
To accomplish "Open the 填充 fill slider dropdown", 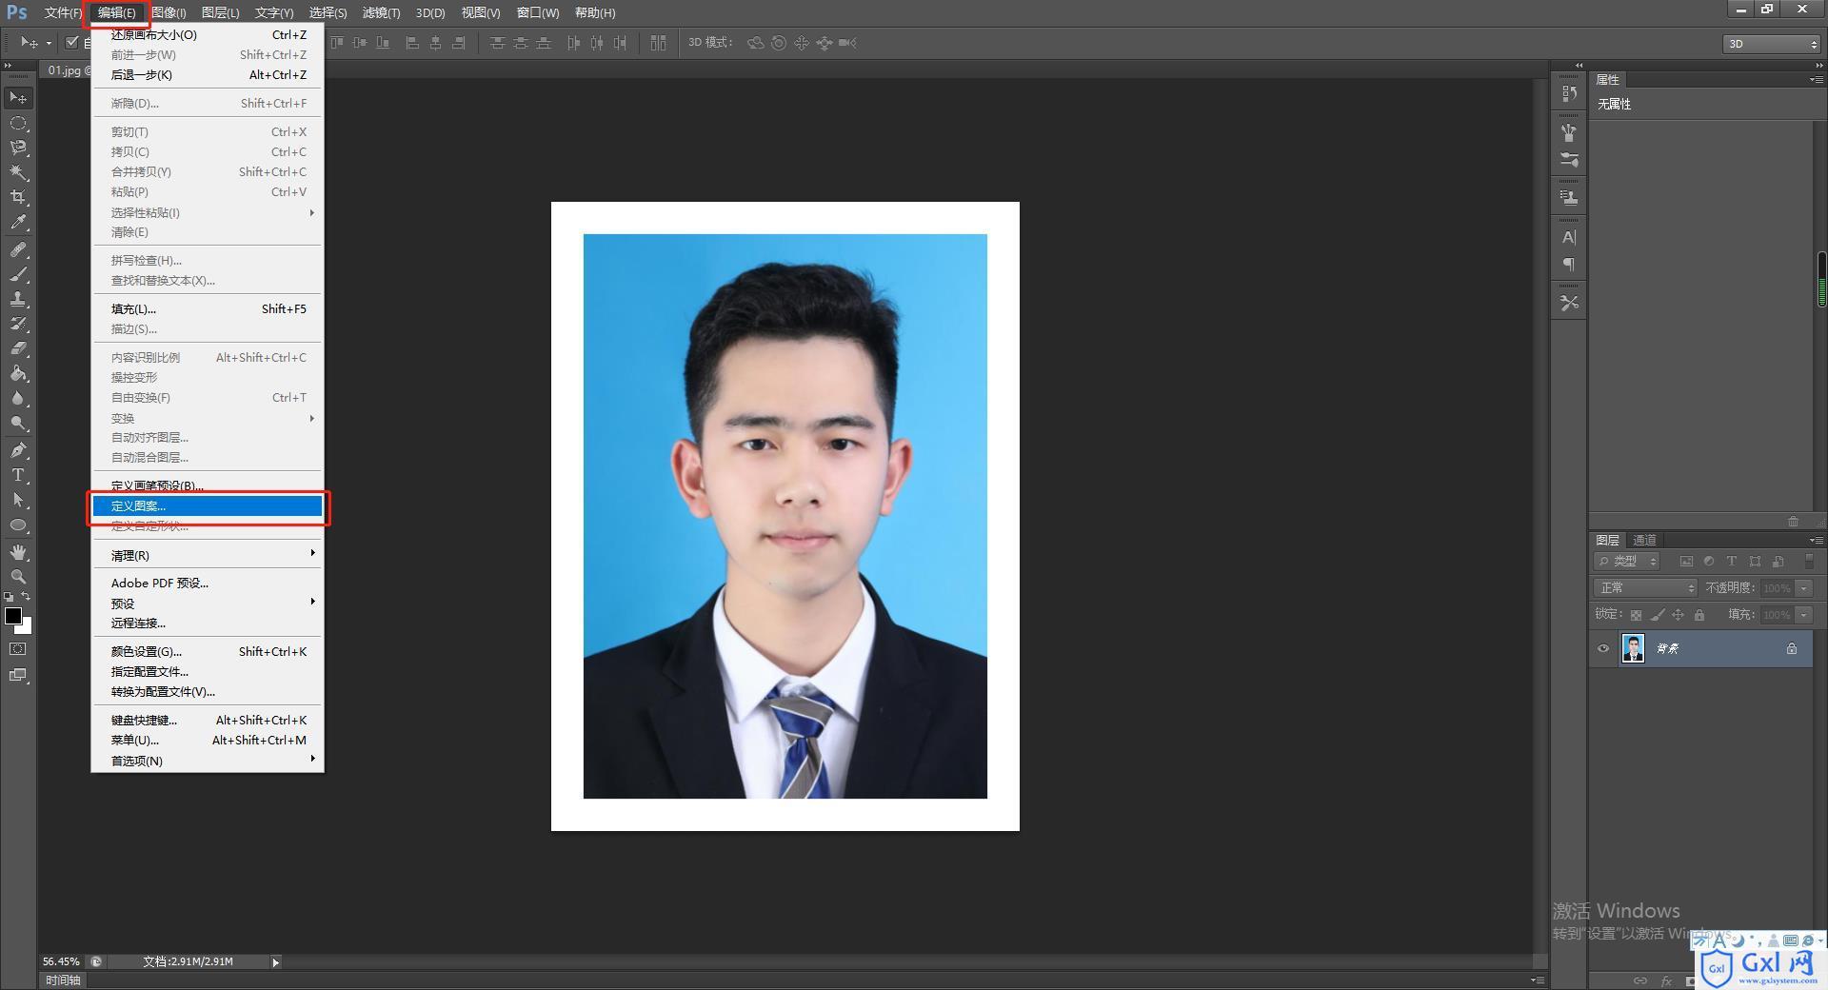I will point(1803,615).
